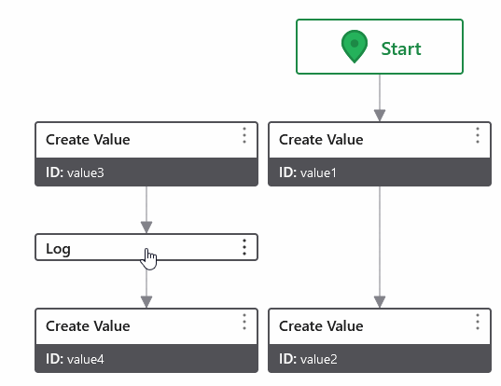
Task: Click the ID: value3 footer bar
Action: 146,172
